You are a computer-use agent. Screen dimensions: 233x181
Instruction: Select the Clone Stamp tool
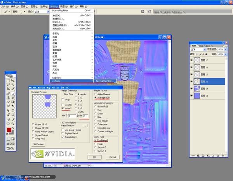8,98
